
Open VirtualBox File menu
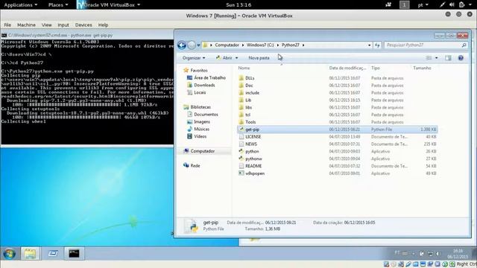(x=7, y=25)
